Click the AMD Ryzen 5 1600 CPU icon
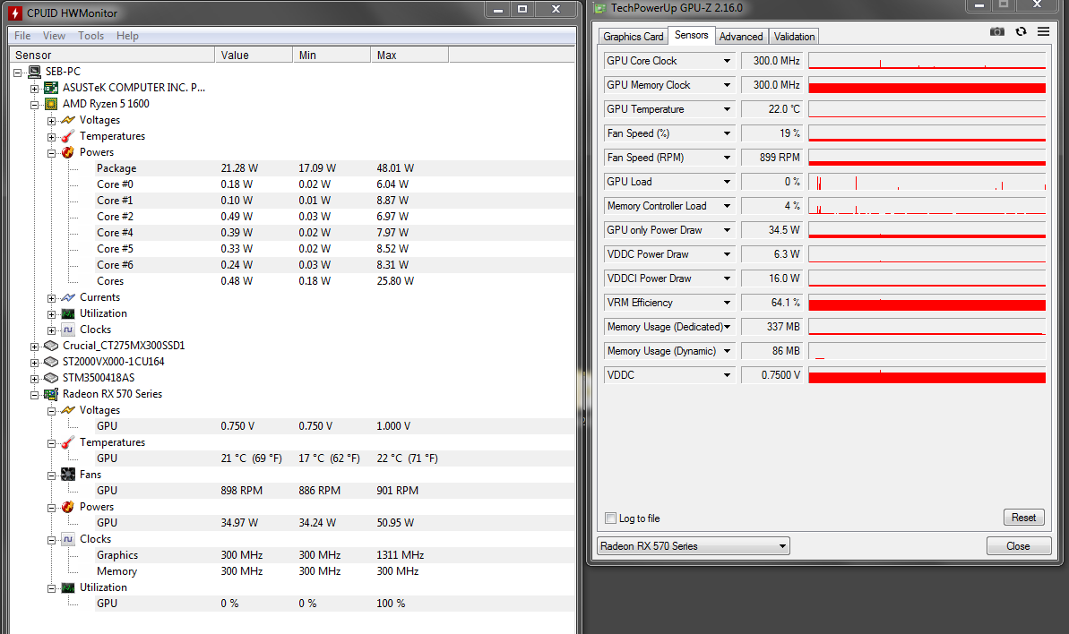 [51, 104]
